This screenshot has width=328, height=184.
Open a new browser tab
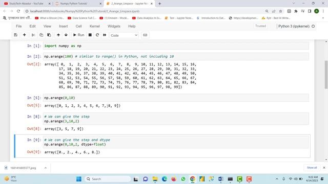click(159, 4)
